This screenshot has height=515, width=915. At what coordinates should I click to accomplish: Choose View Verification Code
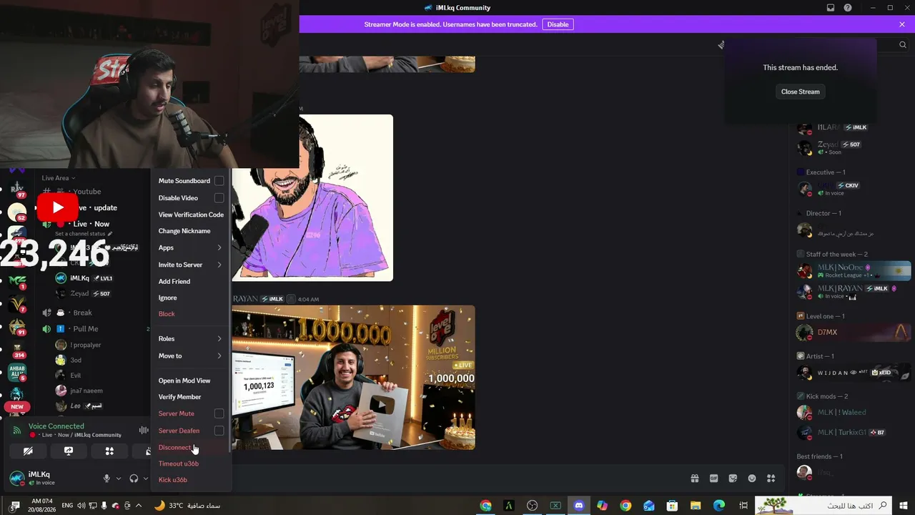coord(191,215)
